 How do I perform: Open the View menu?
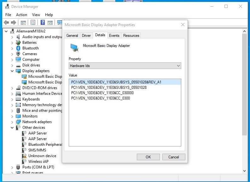(x=36, y=15)
